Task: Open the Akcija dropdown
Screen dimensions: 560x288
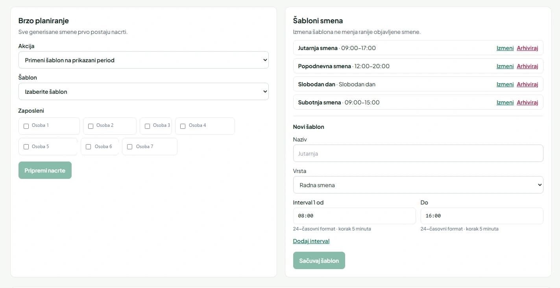Action: pyautogui.click(x=144, y=60)
